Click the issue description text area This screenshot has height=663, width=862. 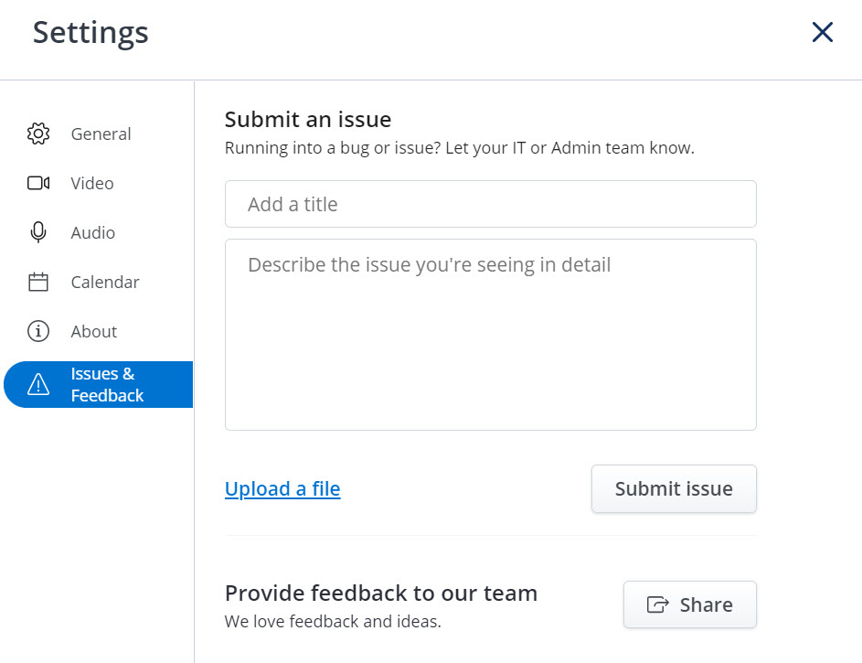[490, 335]
